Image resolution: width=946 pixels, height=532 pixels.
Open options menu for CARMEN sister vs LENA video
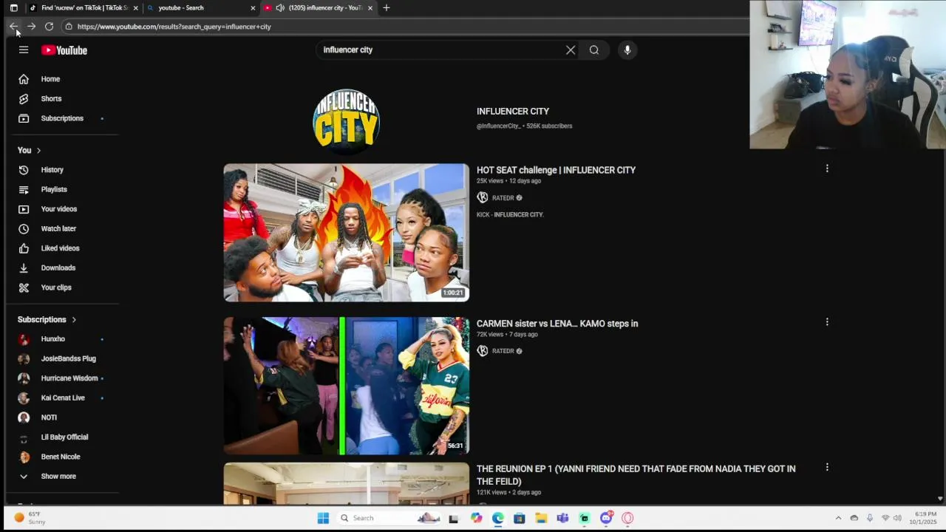827,322
